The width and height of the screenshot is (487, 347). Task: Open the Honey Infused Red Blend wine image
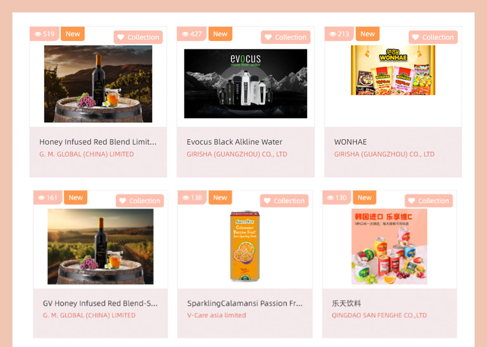(x=98, y=83)
